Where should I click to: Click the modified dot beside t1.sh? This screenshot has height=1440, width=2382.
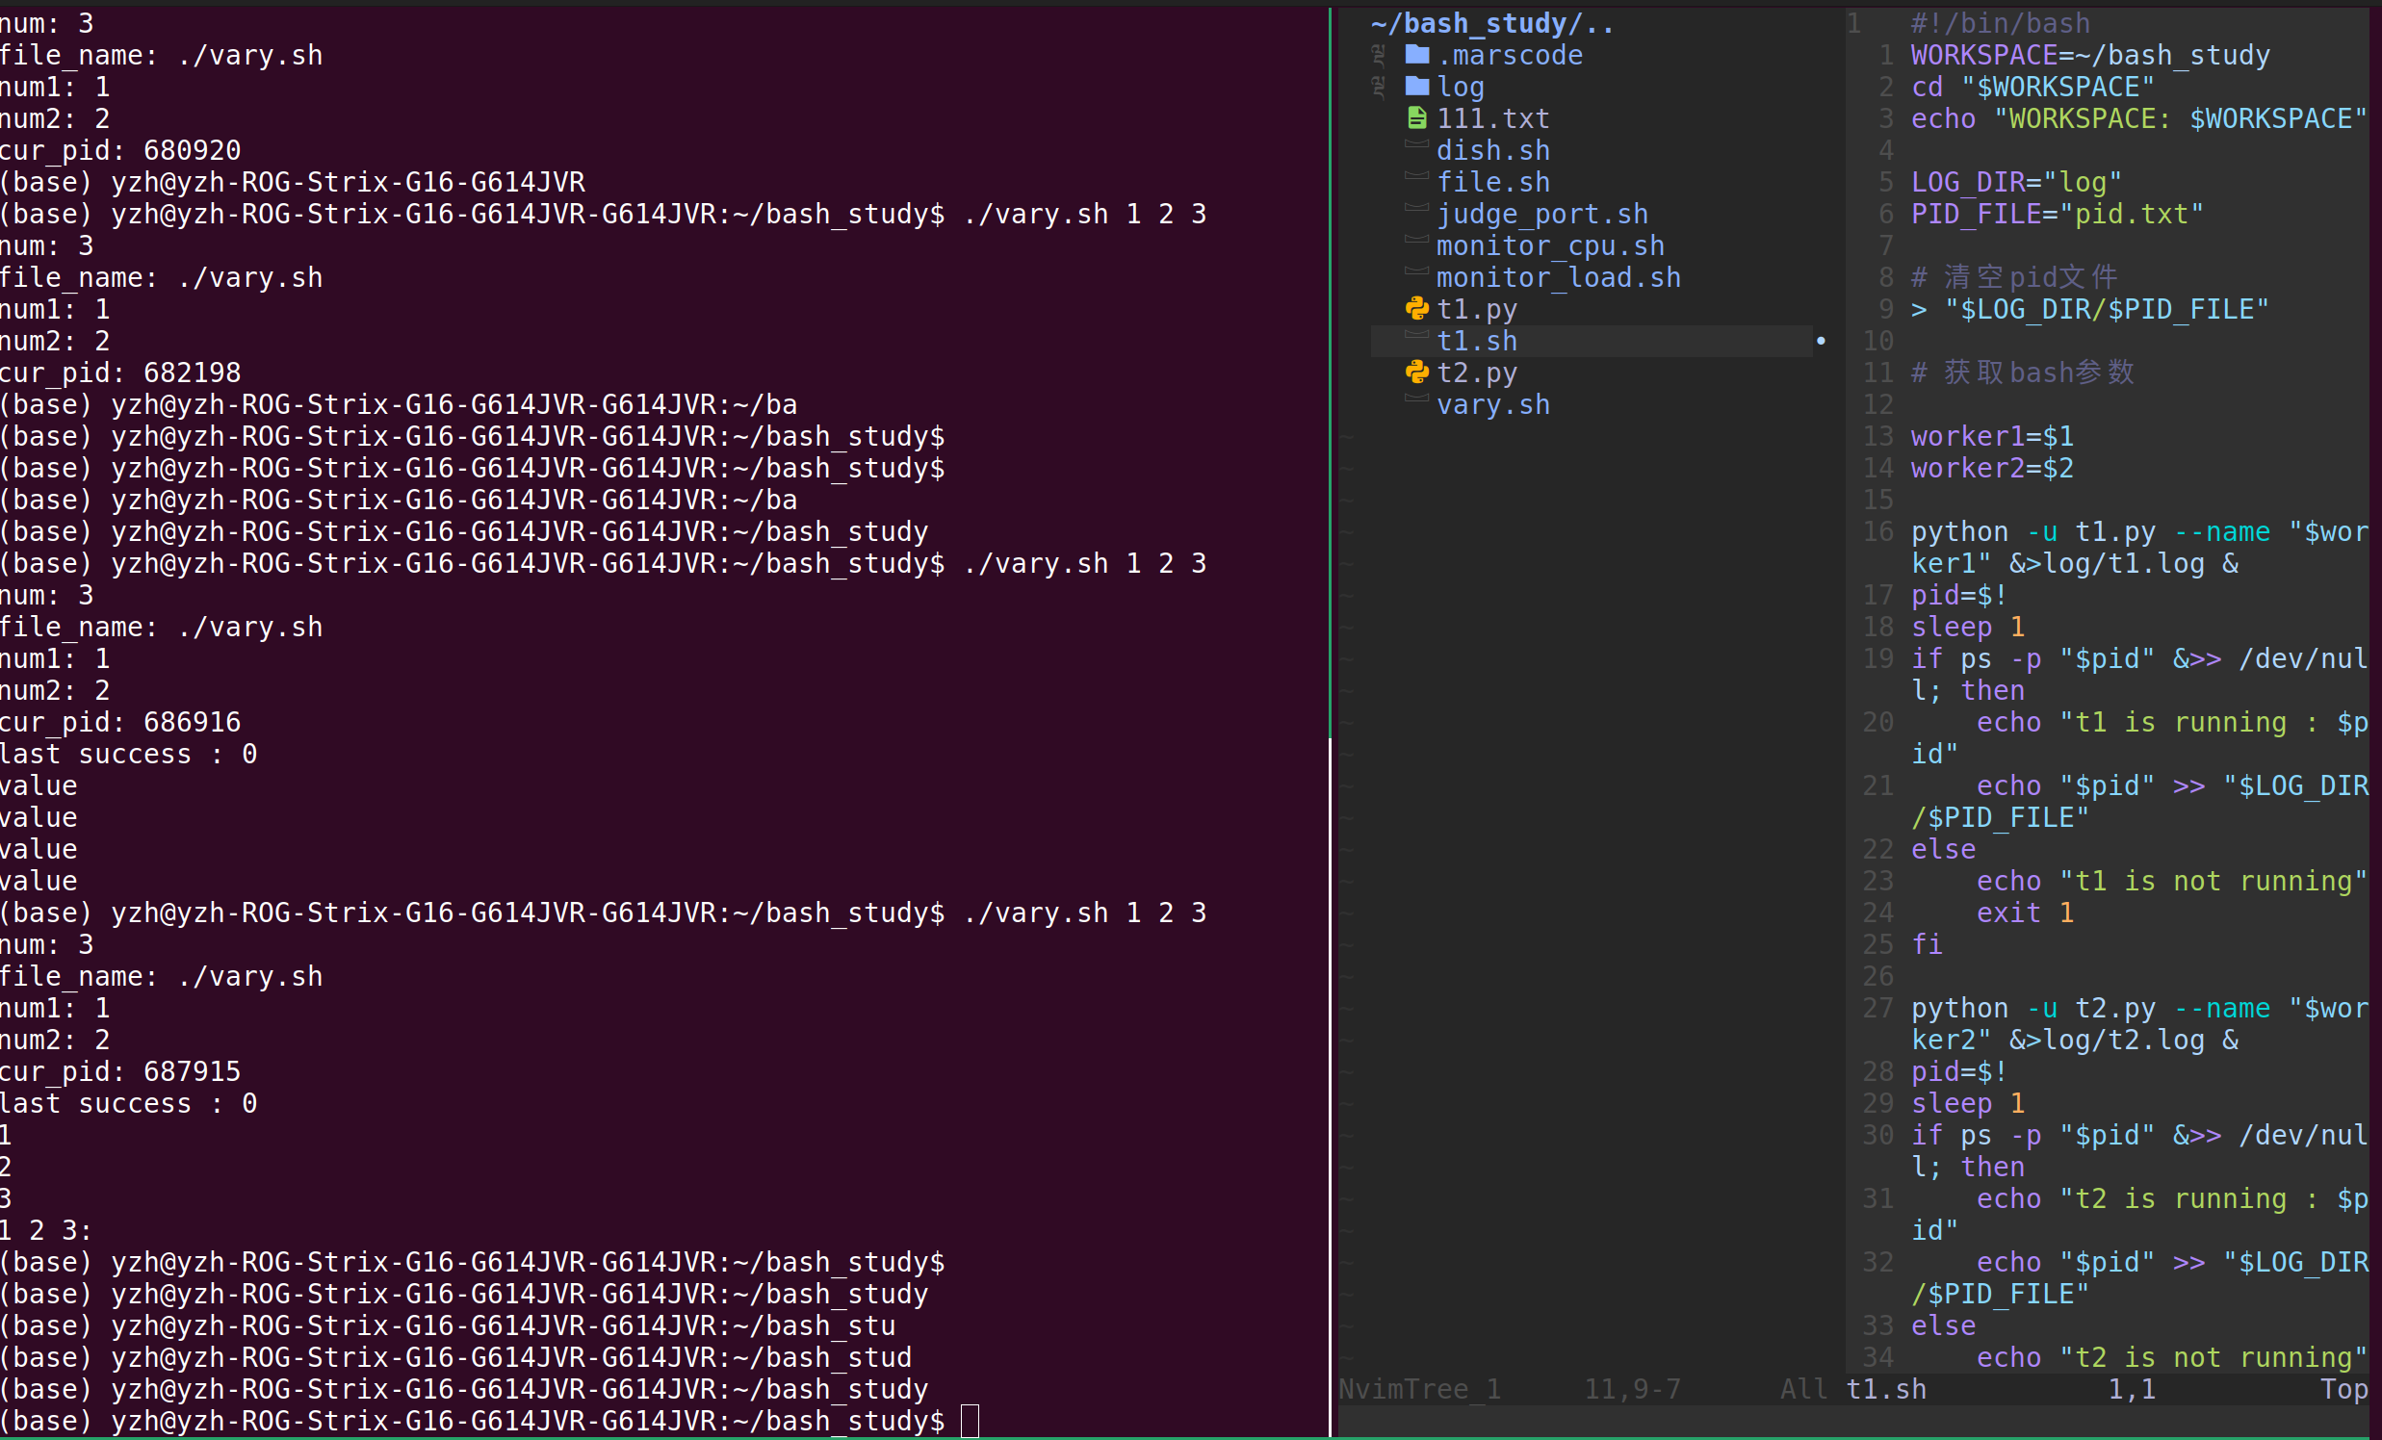click(x=1821, y=340)
